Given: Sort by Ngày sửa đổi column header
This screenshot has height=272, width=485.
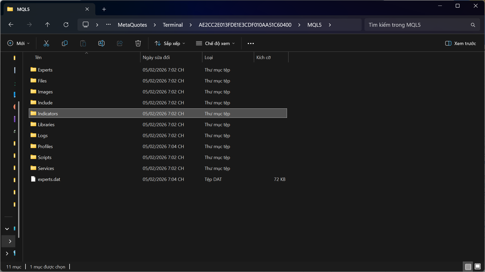Looking at the screenshot, I should tap(171, 58).
